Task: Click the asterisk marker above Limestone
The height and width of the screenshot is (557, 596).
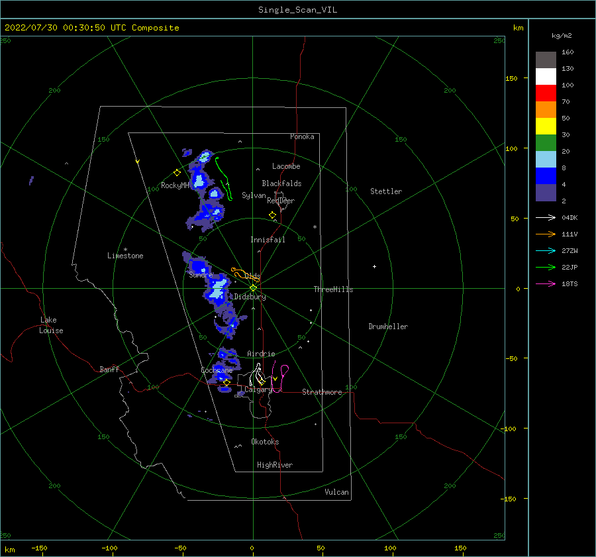Action: pyautogui.click(x=125, y=250)
